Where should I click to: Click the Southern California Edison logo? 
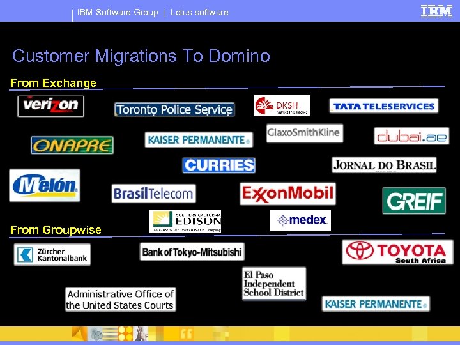[185, 221]
